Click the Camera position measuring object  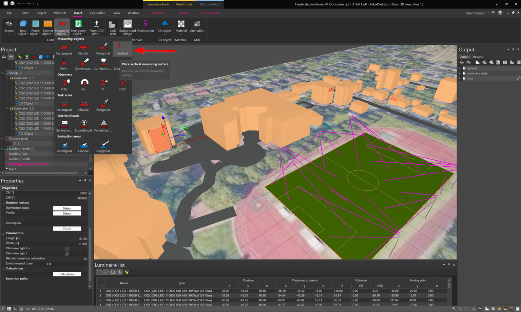point(83,63)
